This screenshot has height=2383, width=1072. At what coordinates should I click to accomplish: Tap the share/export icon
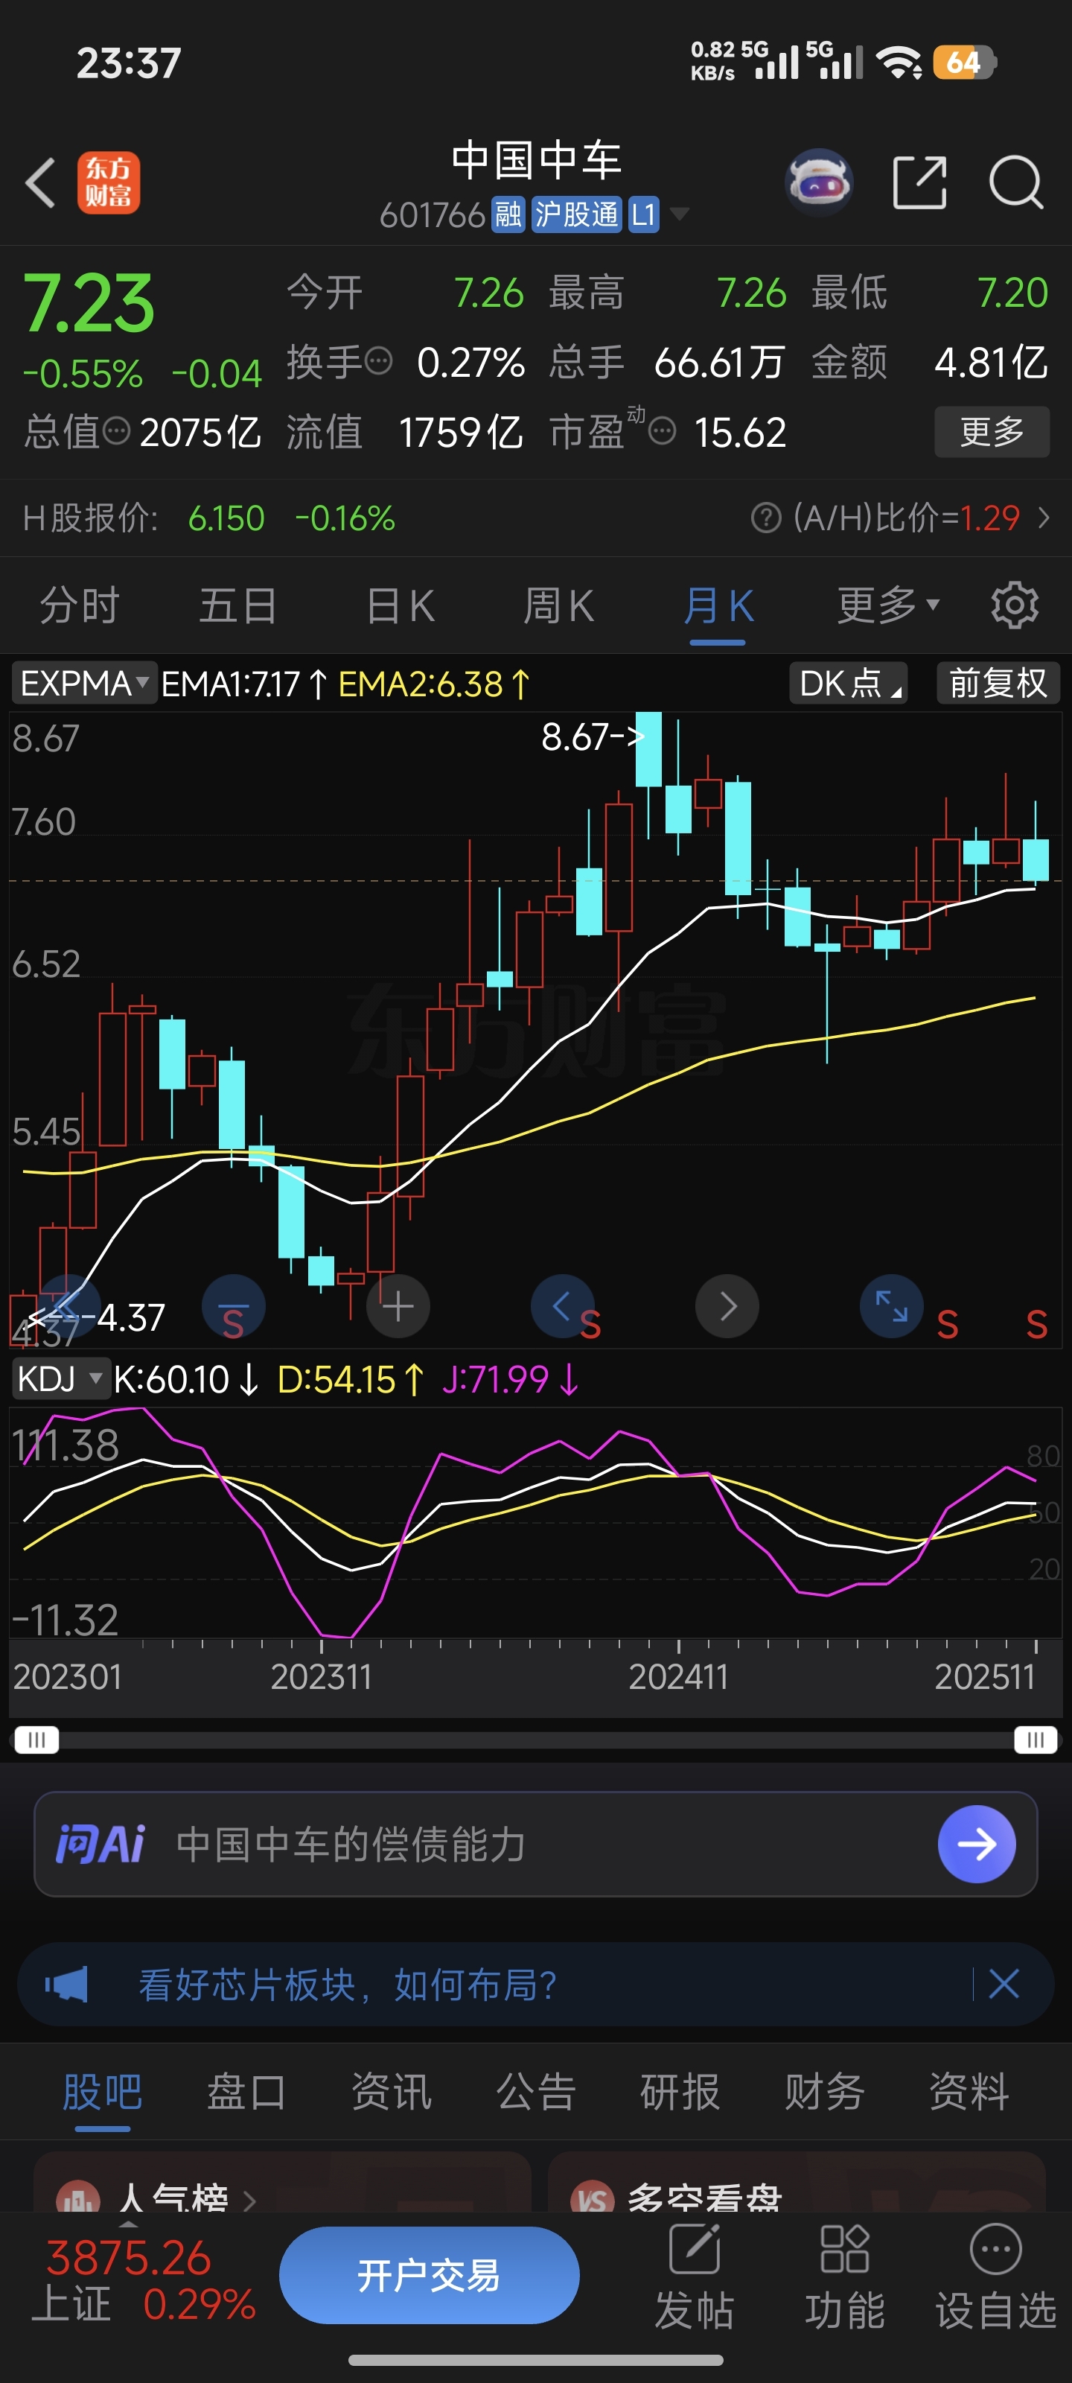click(919, 182)
